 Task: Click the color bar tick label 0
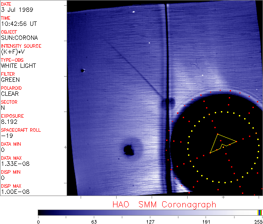point(39,222)
